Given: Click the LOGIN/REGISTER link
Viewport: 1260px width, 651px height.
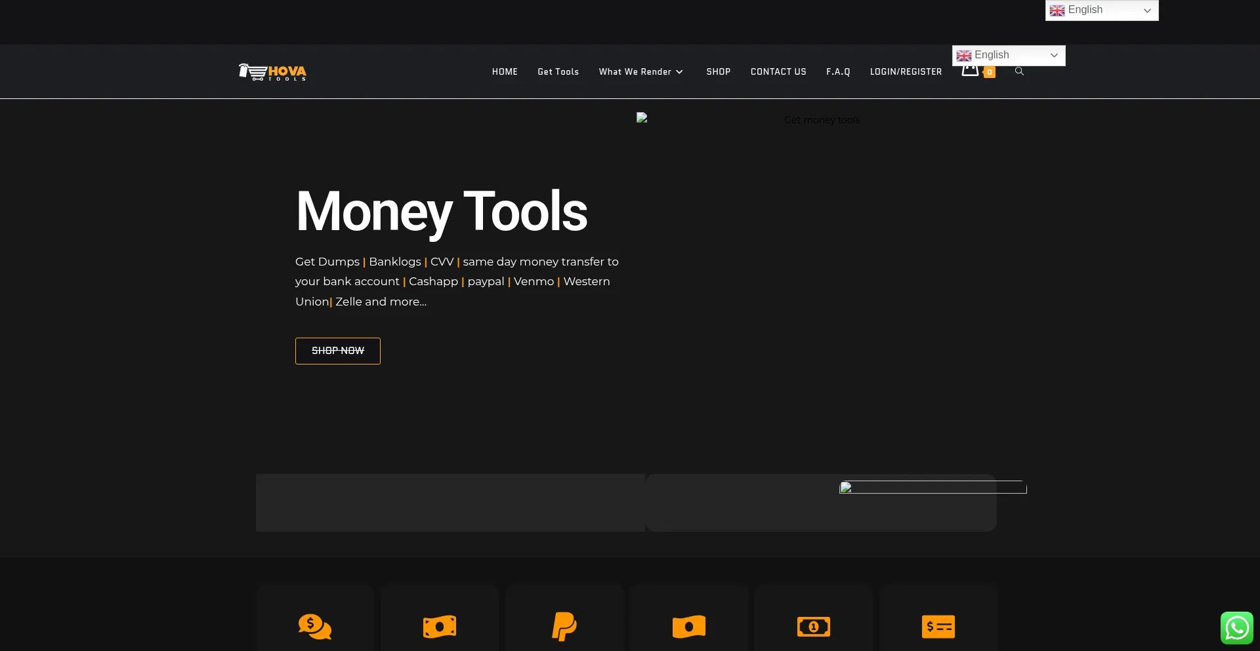Looking at the screenshot, I should pos(906,72).
